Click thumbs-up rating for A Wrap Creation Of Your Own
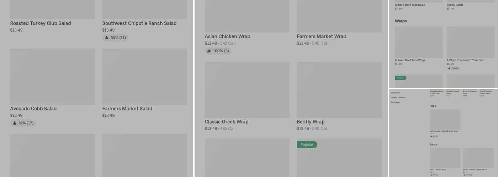Screen dimensions: 498x177 tap(453, 68)
